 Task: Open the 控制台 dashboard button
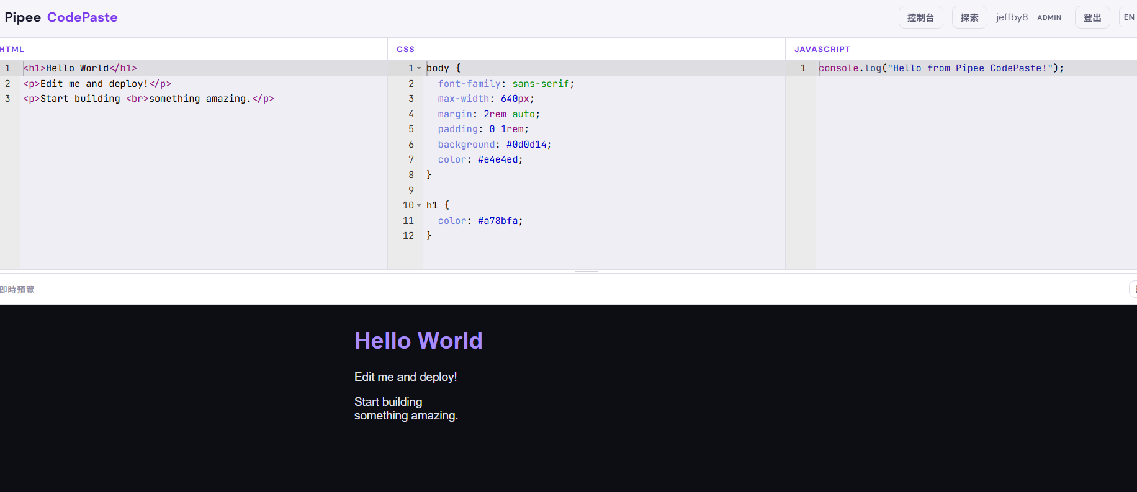[x=920, y=17]
